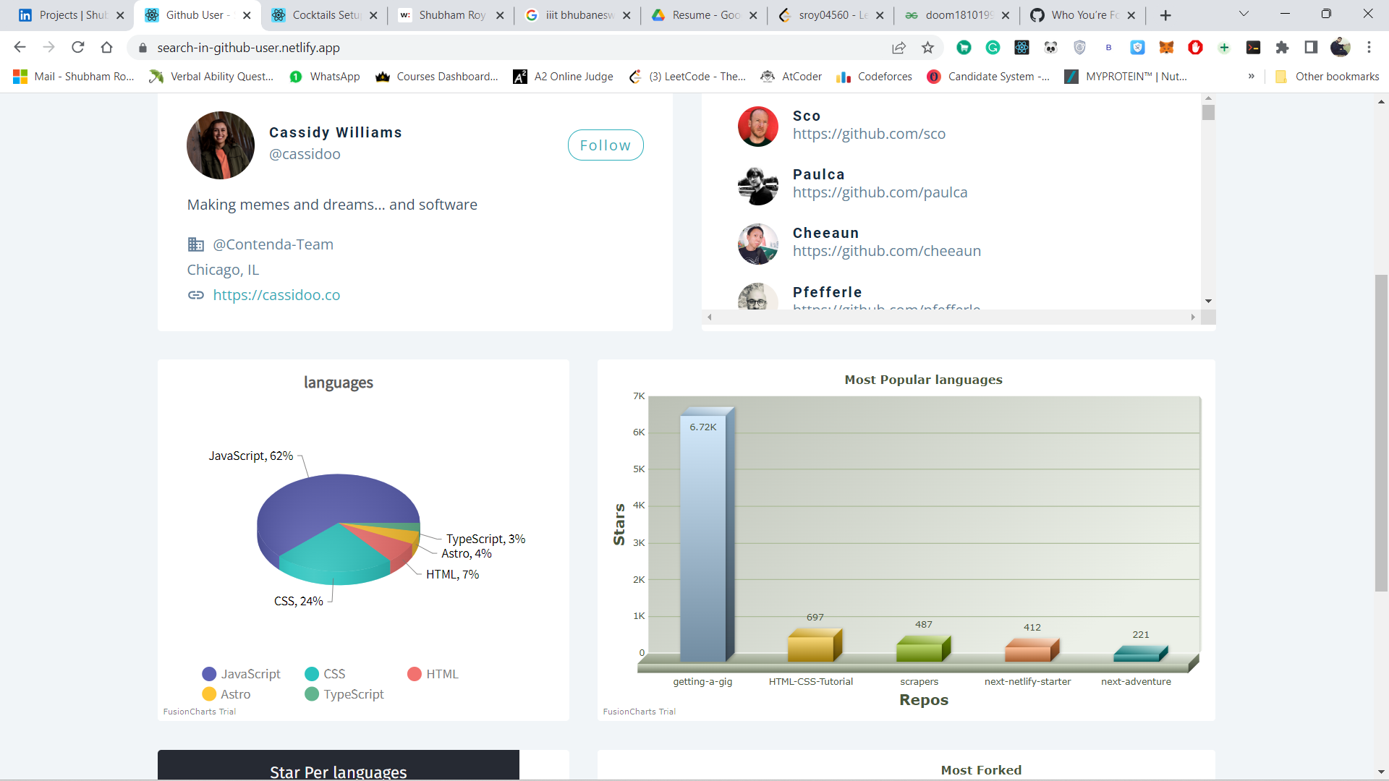Screen dimensions: 1389x781
Task: Open the Grammarly extension icon
Action: click(x=993, y=47)
